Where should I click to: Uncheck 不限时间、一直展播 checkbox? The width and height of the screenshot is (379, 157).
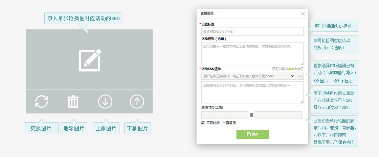(203, 123)
